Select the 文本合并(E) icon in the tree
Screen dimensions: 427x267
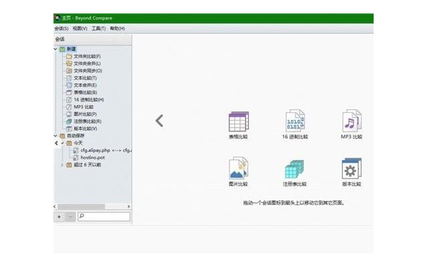(69, 85)
